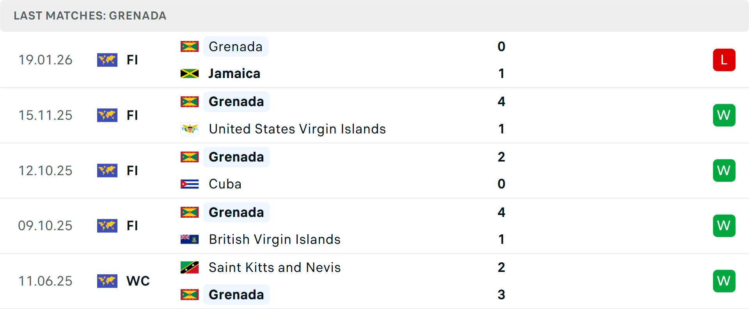
Task: Expand the 19.01.26 match row
Action: click(x=374, y=60)
